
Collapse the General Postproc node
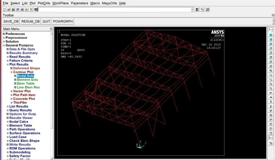click(x=4, y=45)
